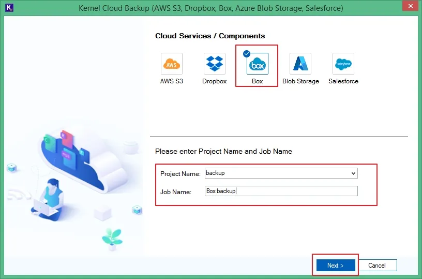Click the window title bar text
Viewport: 422px width, 279px height.
click(210, 8)
